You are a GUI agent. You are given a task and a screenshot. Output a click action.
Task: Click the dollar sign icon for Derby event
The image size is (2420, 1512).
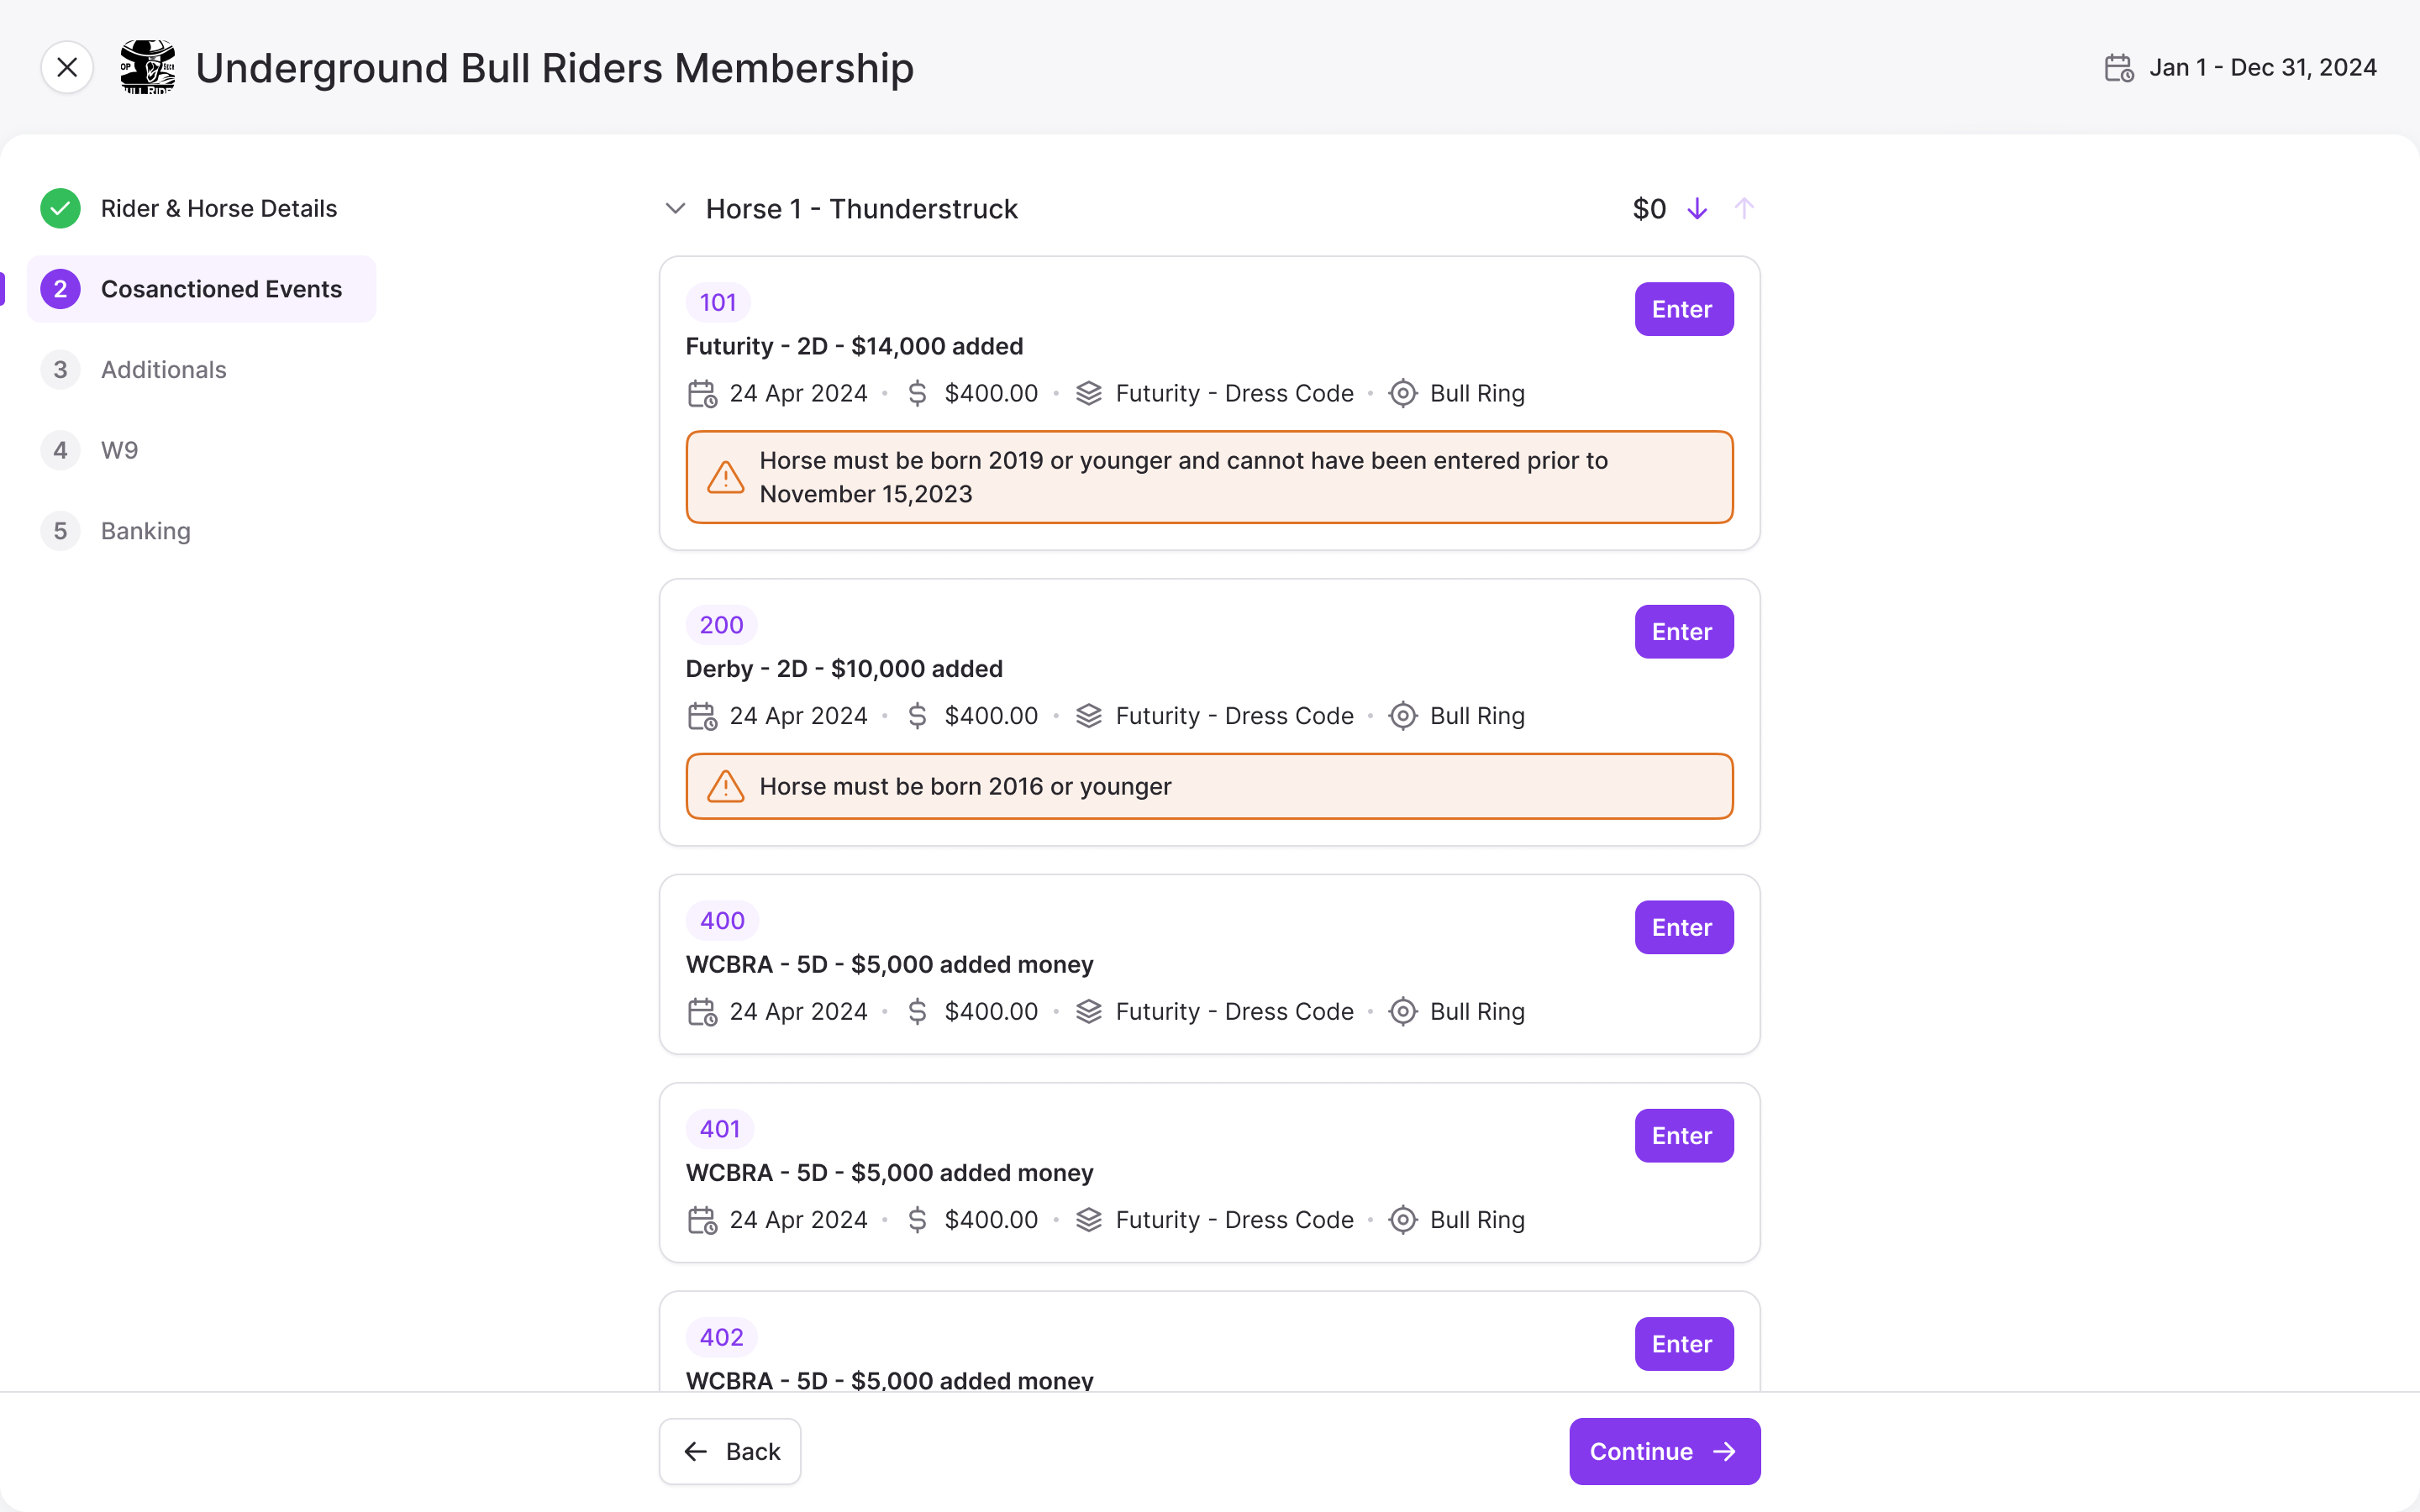click(917, 714)
